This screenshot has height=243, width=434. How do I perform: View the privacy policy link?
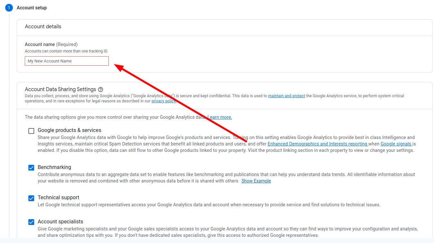(163, 101)
